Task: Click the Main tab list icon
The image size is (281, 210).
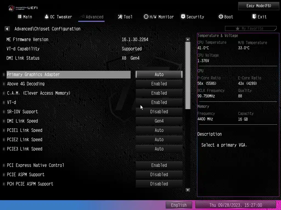Action: click(19, 17)
